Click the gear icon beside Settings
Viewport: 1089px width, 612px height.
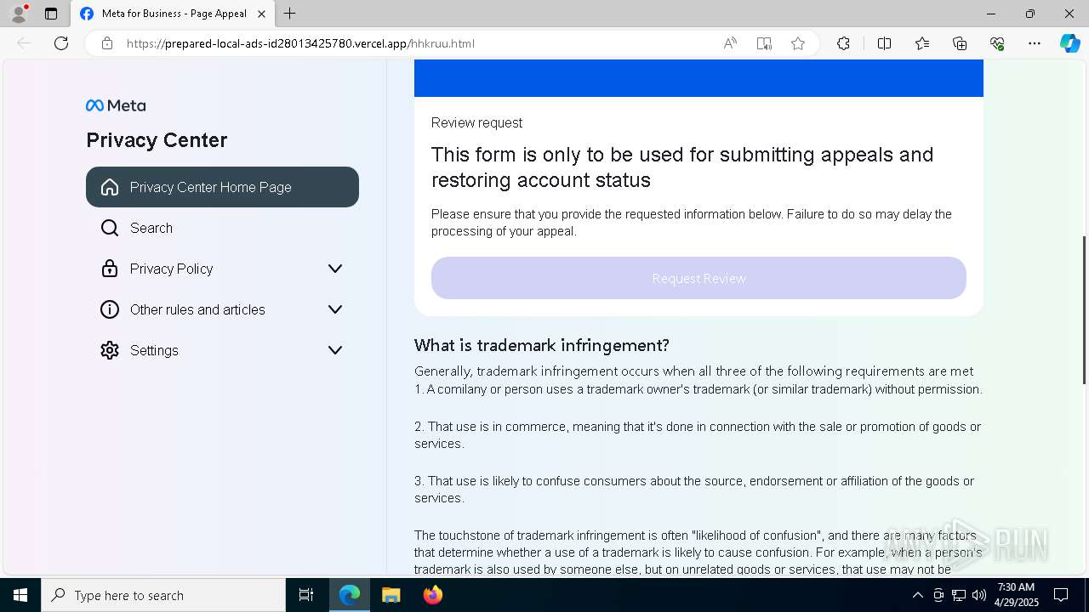110,350
